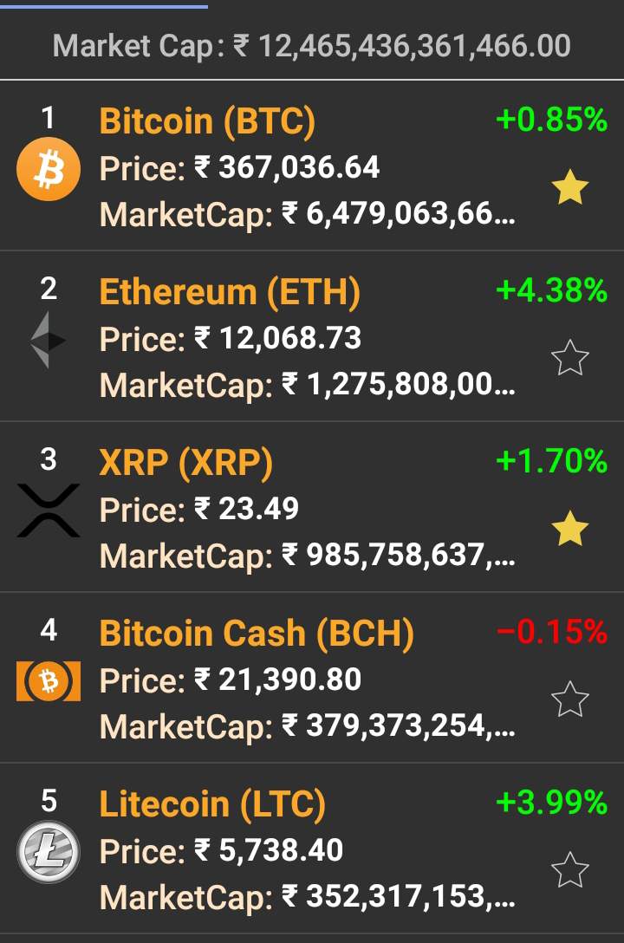Unfavorite Bitcoin using its gold star
Viewport: 624px width, 943px height.
(x=570, y=188)
